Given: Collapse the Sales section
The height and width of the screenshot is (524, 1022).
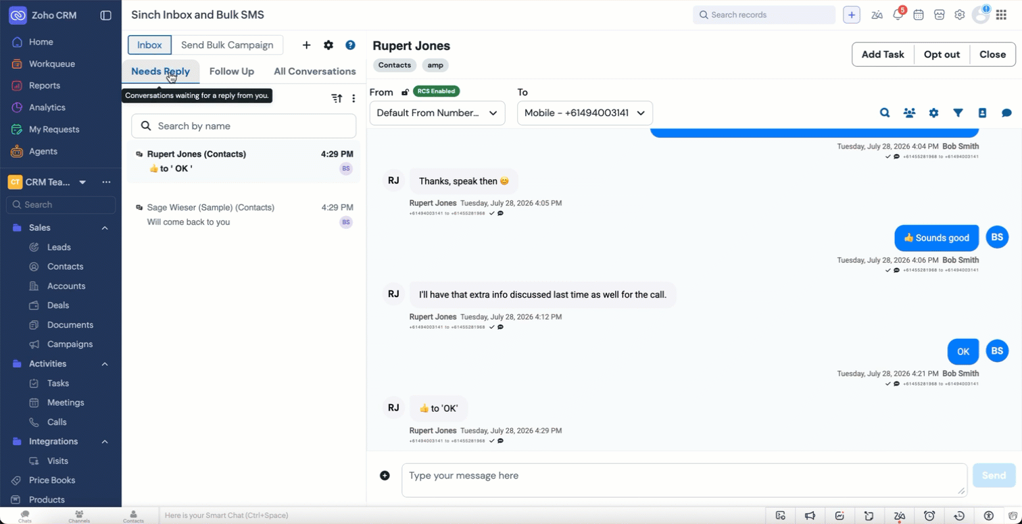Looking at the screenshot, I should pyautogui.click(x=105, y=228).
